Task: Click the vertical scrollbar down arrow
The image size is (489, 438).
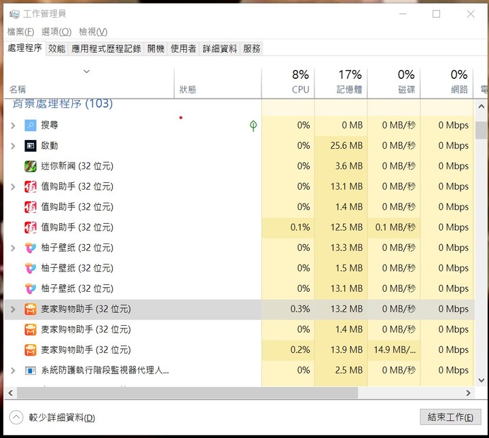Action: 482,380
